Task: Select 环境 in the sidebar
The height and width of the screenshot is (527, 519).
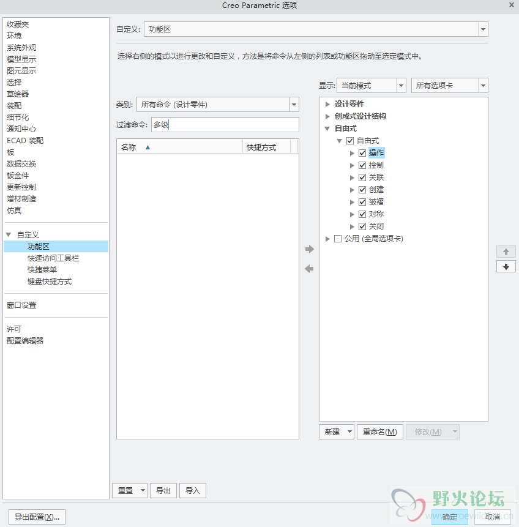Action: point(14,36)
